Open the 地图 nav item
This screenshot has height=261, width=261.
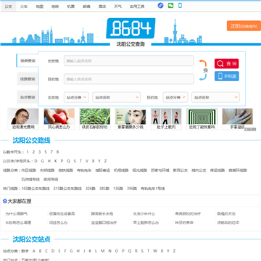click(39, 7)
